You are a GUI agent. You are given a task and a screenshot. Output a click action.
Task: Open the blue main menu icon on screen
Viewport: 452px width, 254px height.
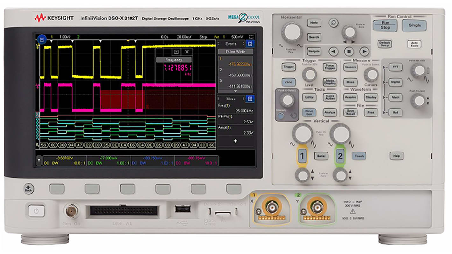42,40
